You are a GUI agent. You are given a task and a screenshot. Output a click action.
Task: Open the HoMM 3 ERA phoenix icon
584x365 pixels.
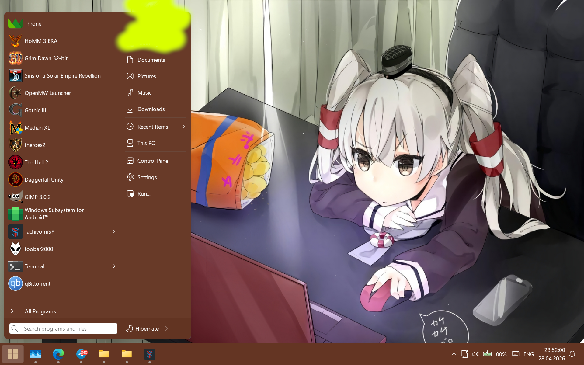tap(15, 41)
